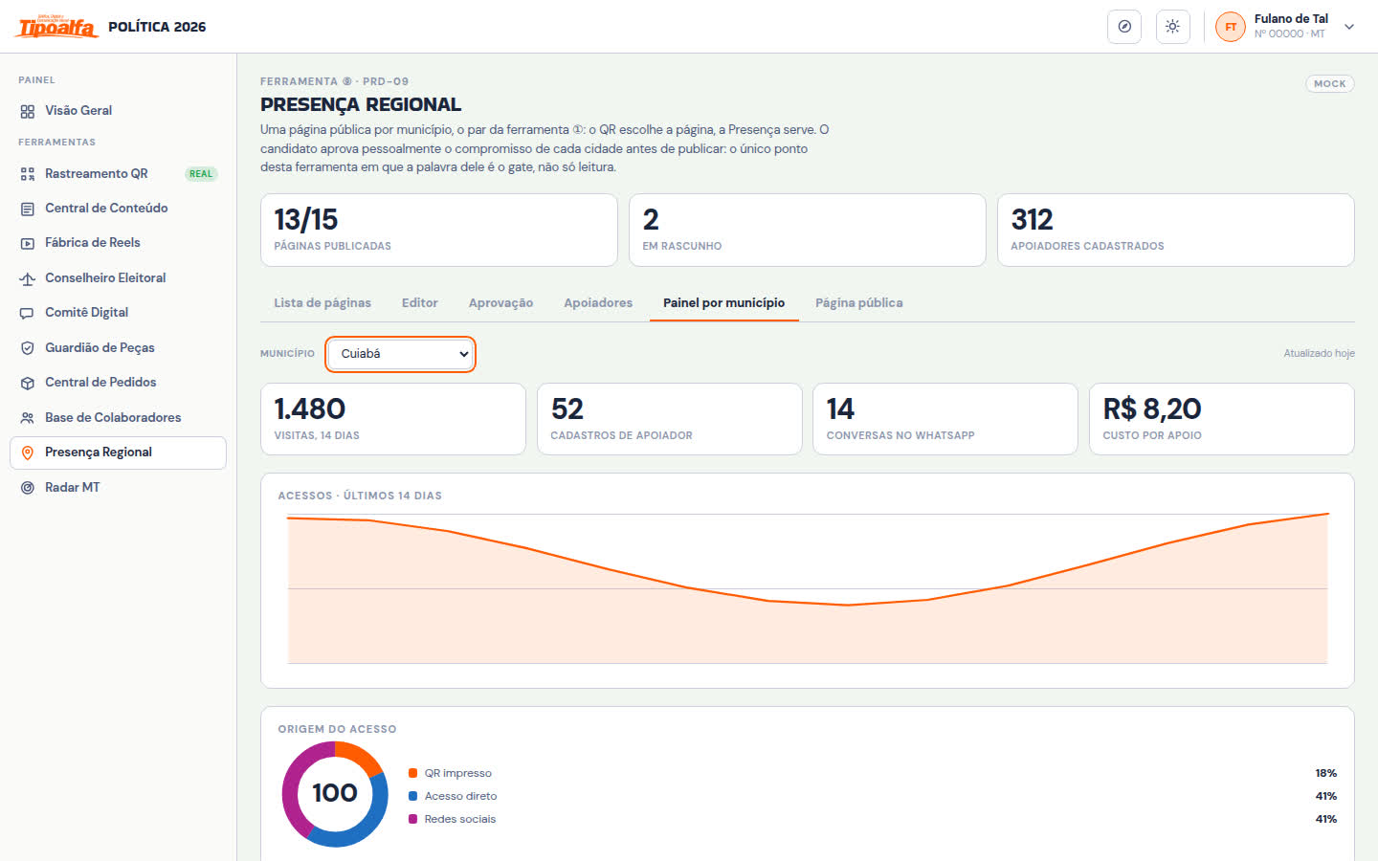
Task: Select Painel por município tab
Action: (x=724, y=303)
